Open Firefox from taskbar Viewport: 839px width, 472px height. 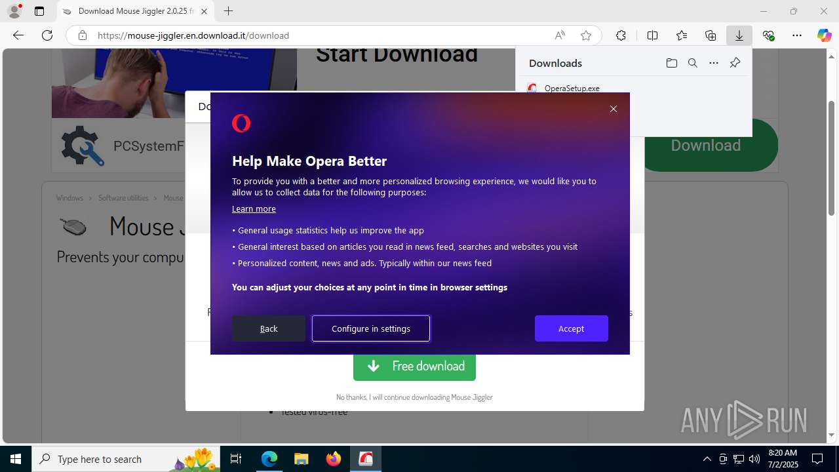[x=334, y=459]
